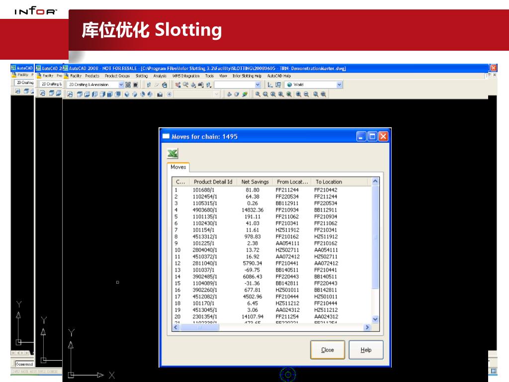
Task: Open the Infor Slotting Help menu
Action: 247,76
